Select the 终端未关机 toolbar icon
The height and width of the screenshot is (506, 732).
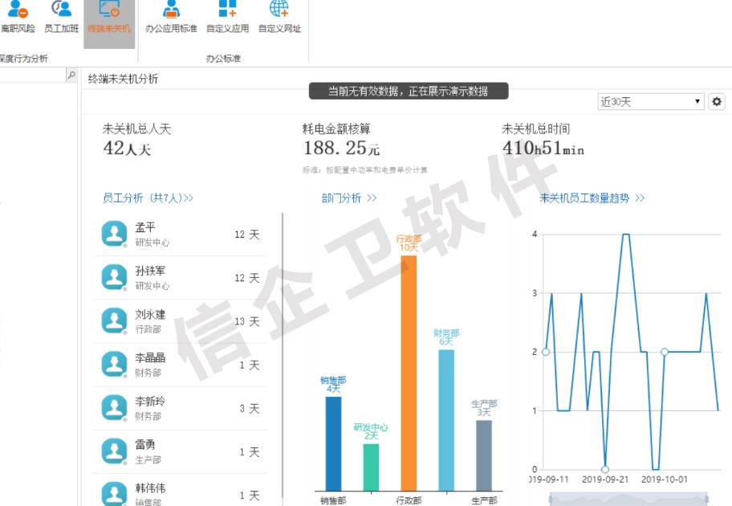109,16
